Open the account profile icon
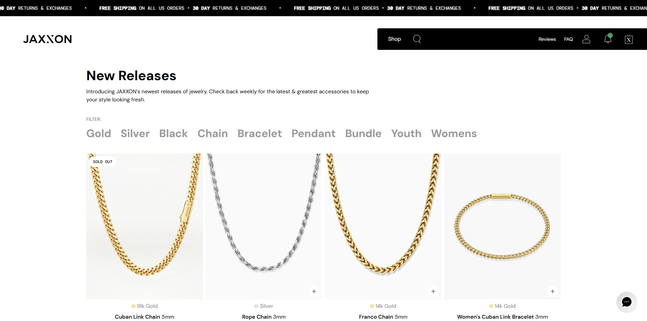Image resolution: width=647 pixels, height=321 pixels. click(586, 39)
